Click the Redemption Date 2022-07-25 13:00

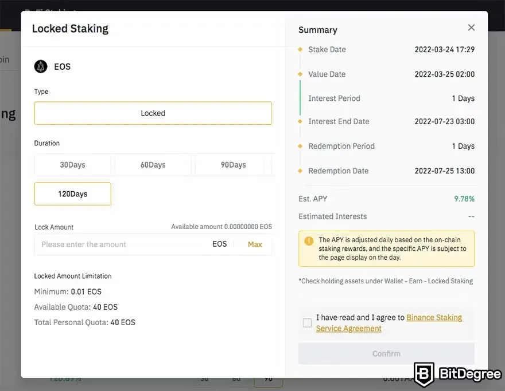tap(444, 171)
